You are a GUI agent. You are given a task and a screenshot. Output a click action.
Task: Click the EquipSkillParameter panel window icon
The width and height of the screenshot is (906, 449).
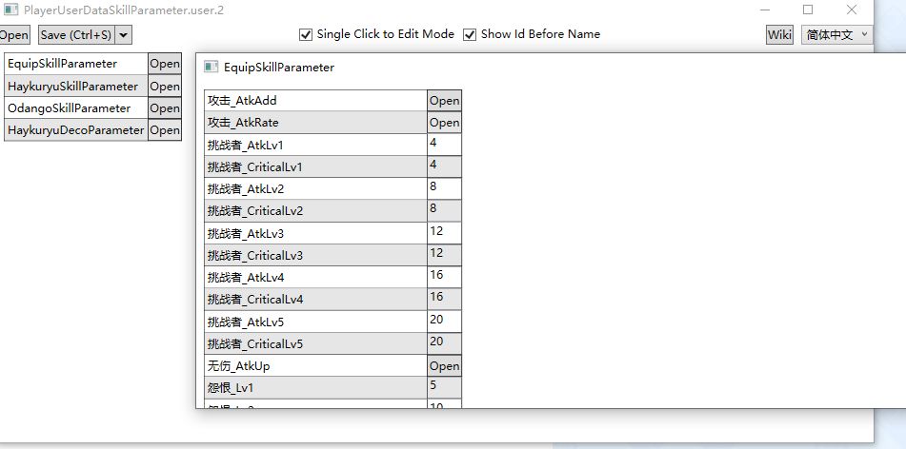coord(211,68)
